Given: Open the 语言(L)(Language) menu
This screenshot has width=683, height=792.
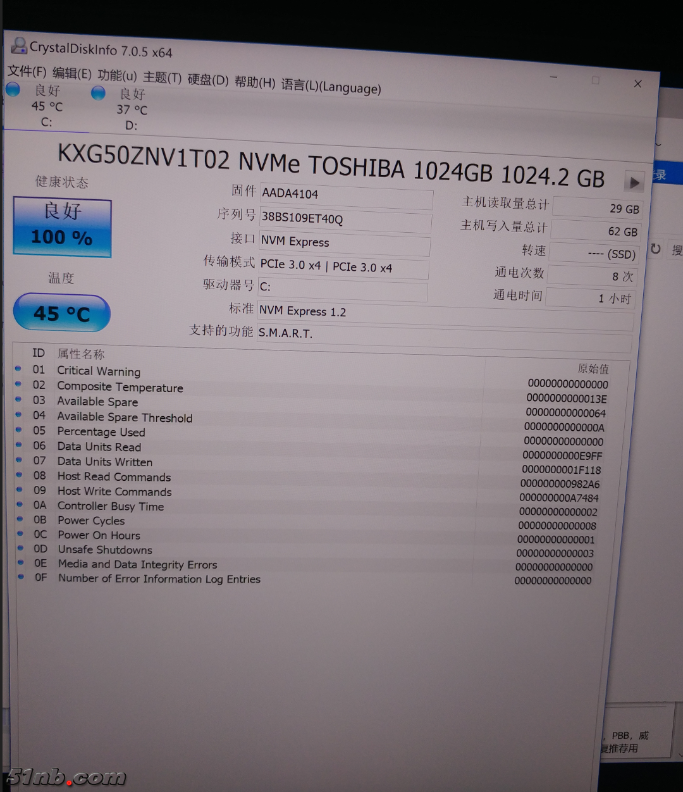Looking at the screenshot, I should click(x=331, y=86).
